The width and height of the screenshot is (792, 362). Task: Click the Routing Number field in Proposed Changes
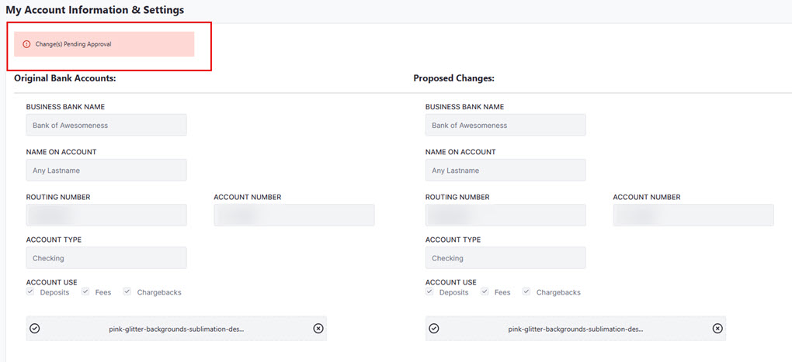505,215
